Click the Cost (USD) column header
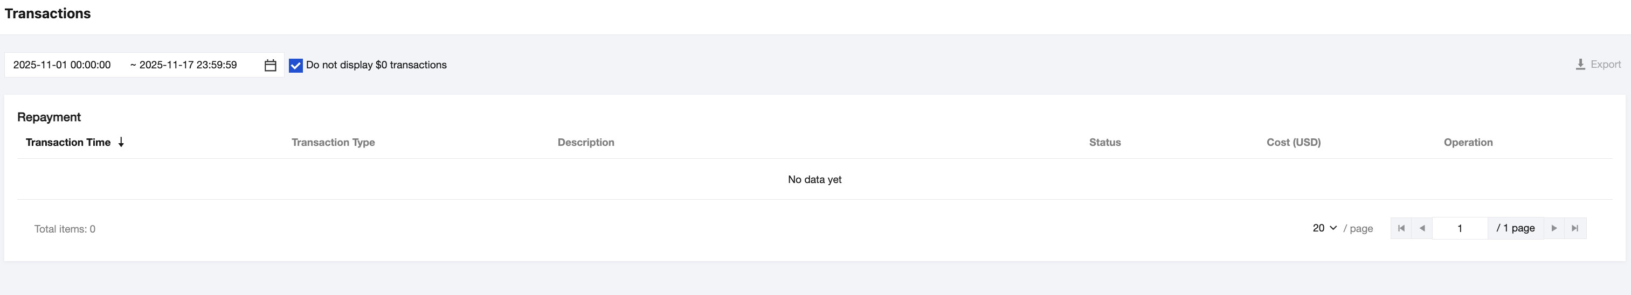1631x295 pixels. click(x=1294, y=142)
